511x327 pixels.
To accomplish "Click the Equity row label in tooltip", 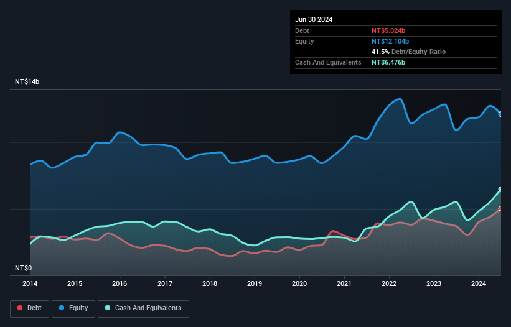I will [304, 41].
